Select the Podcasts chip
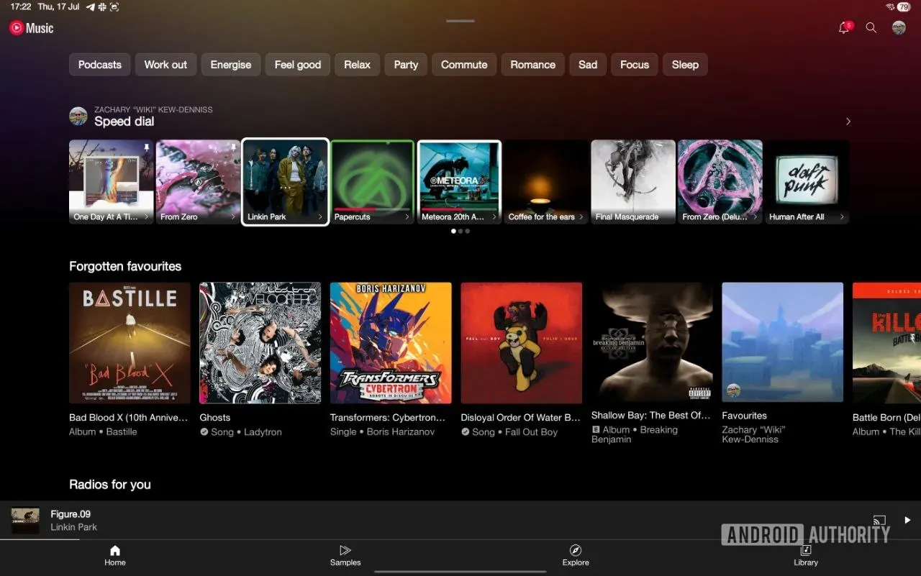921x576 pixels. pos(99,65)
